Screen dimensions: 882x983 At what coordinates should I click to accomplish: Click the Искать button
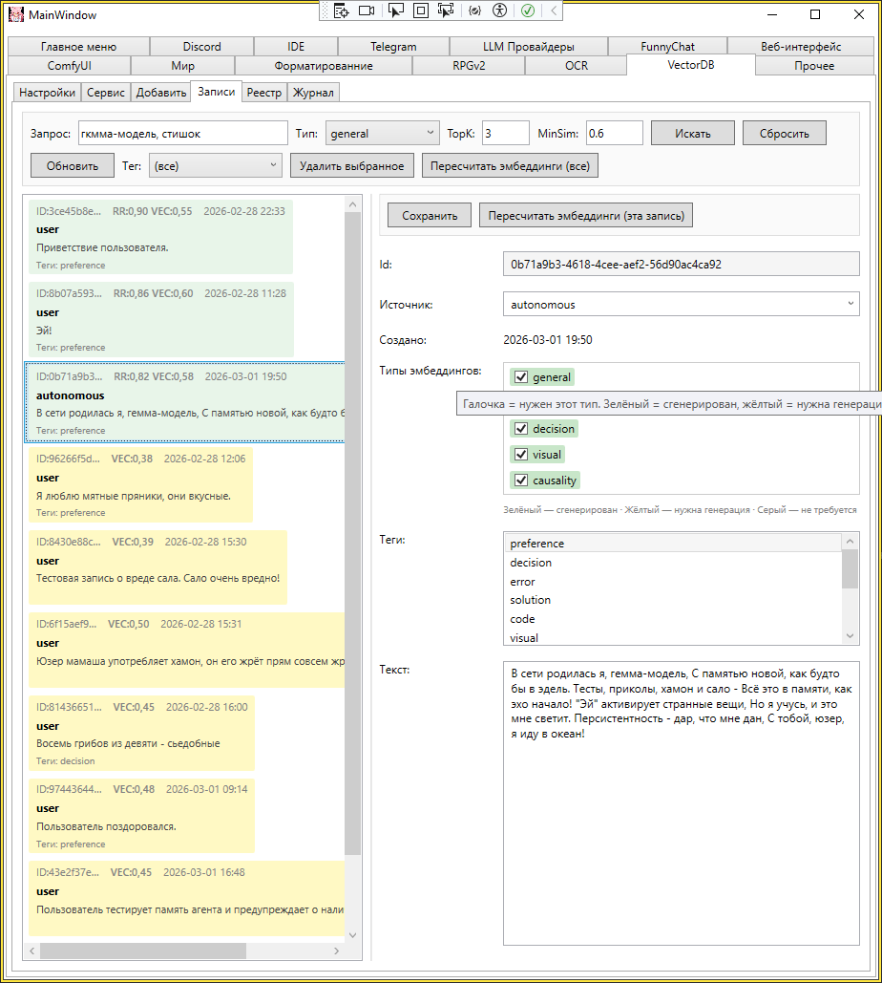(x=693, y=133)
